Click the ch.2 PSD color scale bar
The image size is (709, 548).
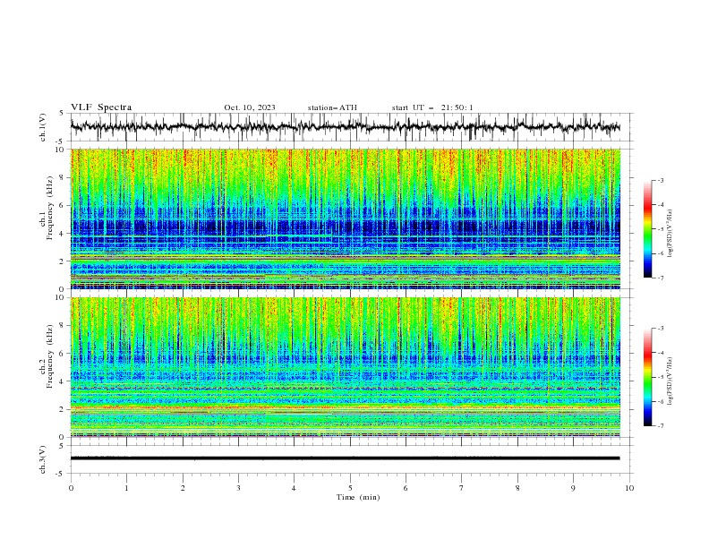[x=647, y=377]
